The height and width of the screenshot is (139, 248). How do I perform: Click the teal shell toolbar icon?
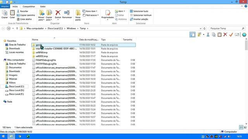(x=244, y=34)
